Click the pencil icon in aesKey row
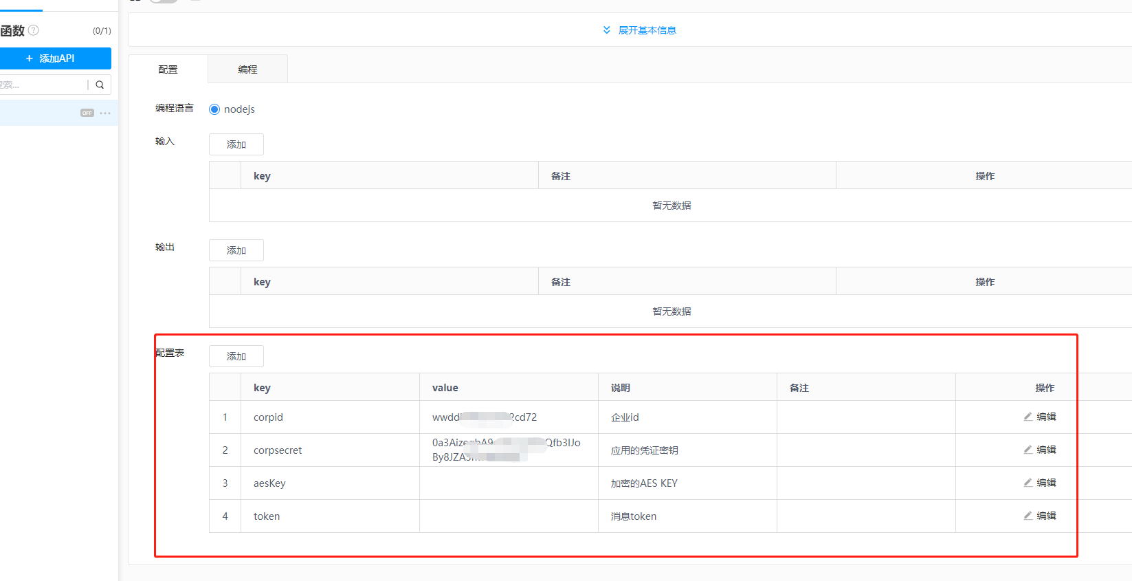The width and height of the screenshot is (1132, 581). [1028, 483]
